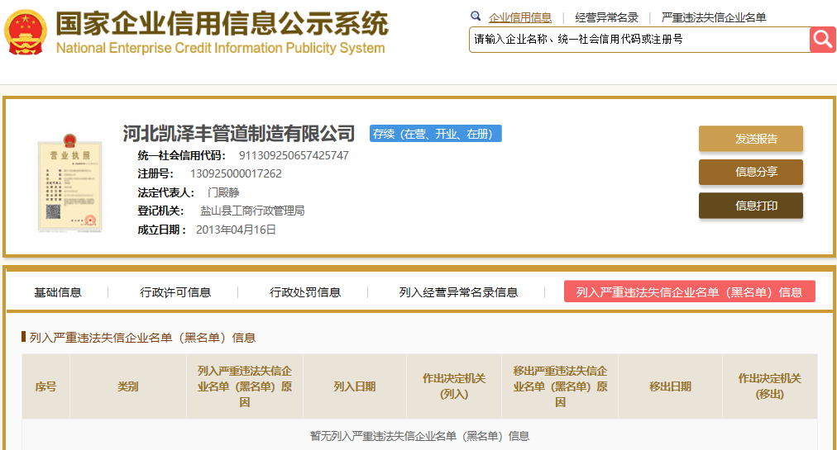The image size is (837, 450).
Task: Click the 发送报告 button
Action: (x=750, y=139)
